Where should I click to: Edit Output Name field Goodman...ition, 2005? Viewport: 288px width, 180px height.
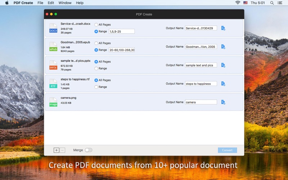coord(201,47)
